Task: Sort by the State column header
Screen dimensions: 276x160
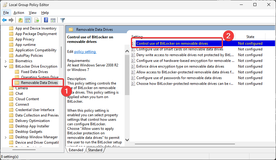Action: point(250,37)
